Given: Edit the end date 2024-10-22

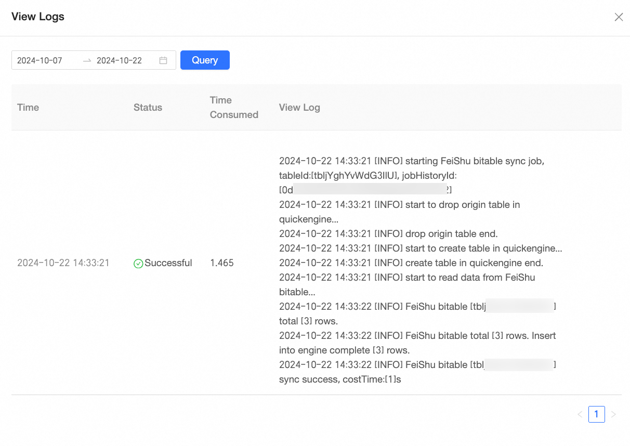Looking at the screenshot, I should click(x=120, y=60).
